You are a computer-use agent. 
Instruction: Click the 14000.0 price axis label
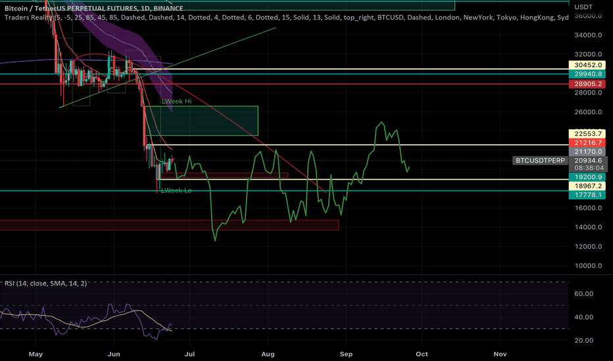(587, 227)
